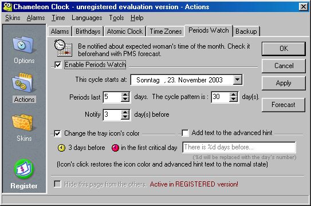This screenshot has height=206, width=311.
Task: Click the advanced hint text field
Action: tap(239, 147)
